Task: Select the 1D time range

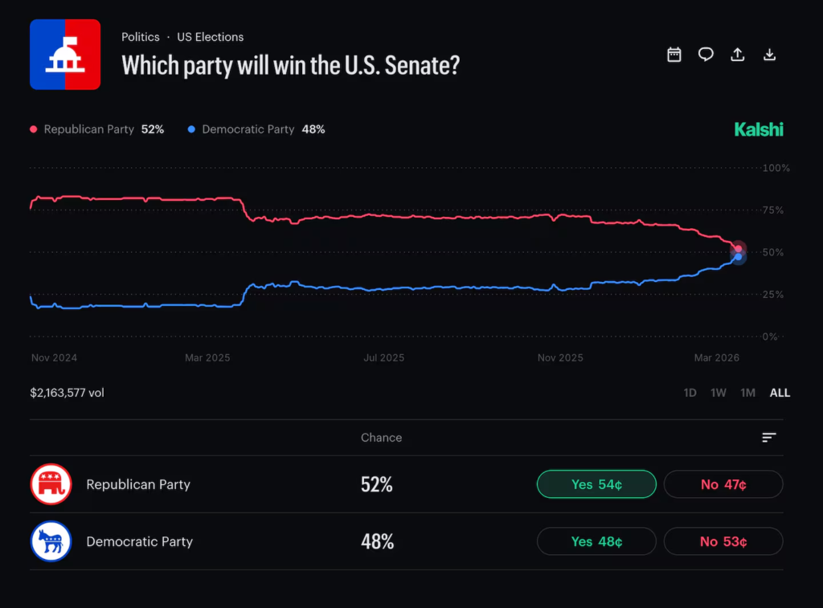Action: [690, 393]
